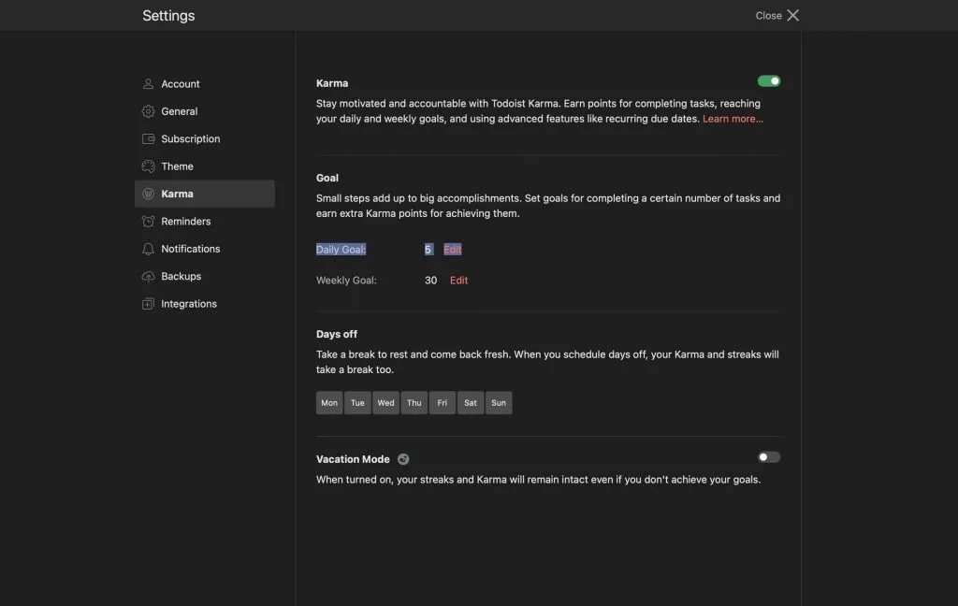Image resolution: width=958 pixels, height=606 pixels.
Task: Go to General settings
Action: point(205,111)
